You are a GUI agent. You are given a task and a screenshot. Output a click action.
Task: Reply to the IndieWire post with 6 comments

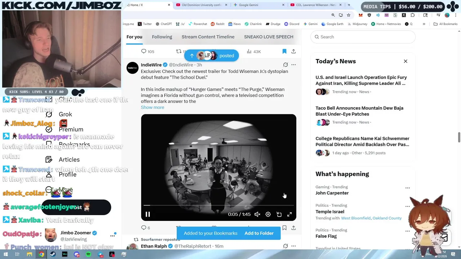point(146,228)
